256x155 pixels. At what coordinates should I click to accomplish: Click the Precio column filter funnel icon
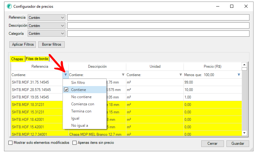coord(239,75)
